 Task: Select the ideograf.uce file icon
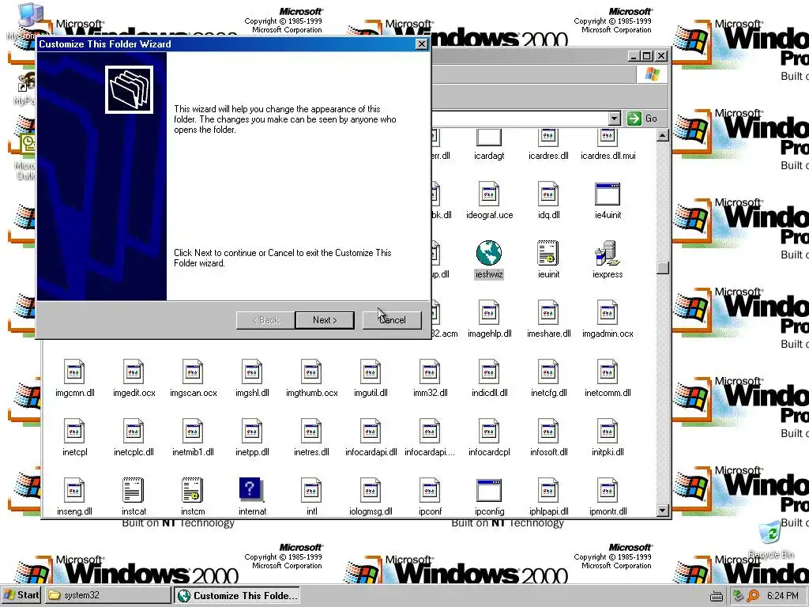pyautogui.click(x=488, y=194)
